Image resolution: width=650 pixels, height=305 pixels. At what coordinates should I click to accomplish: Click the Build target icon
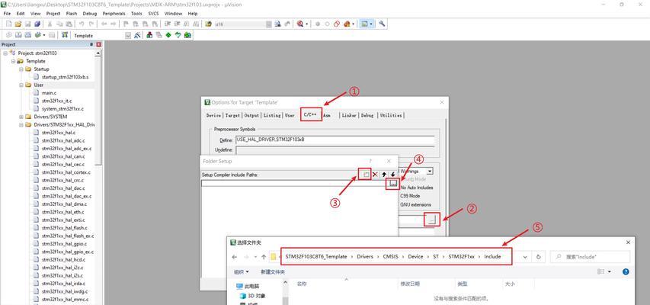coord(18,35)
